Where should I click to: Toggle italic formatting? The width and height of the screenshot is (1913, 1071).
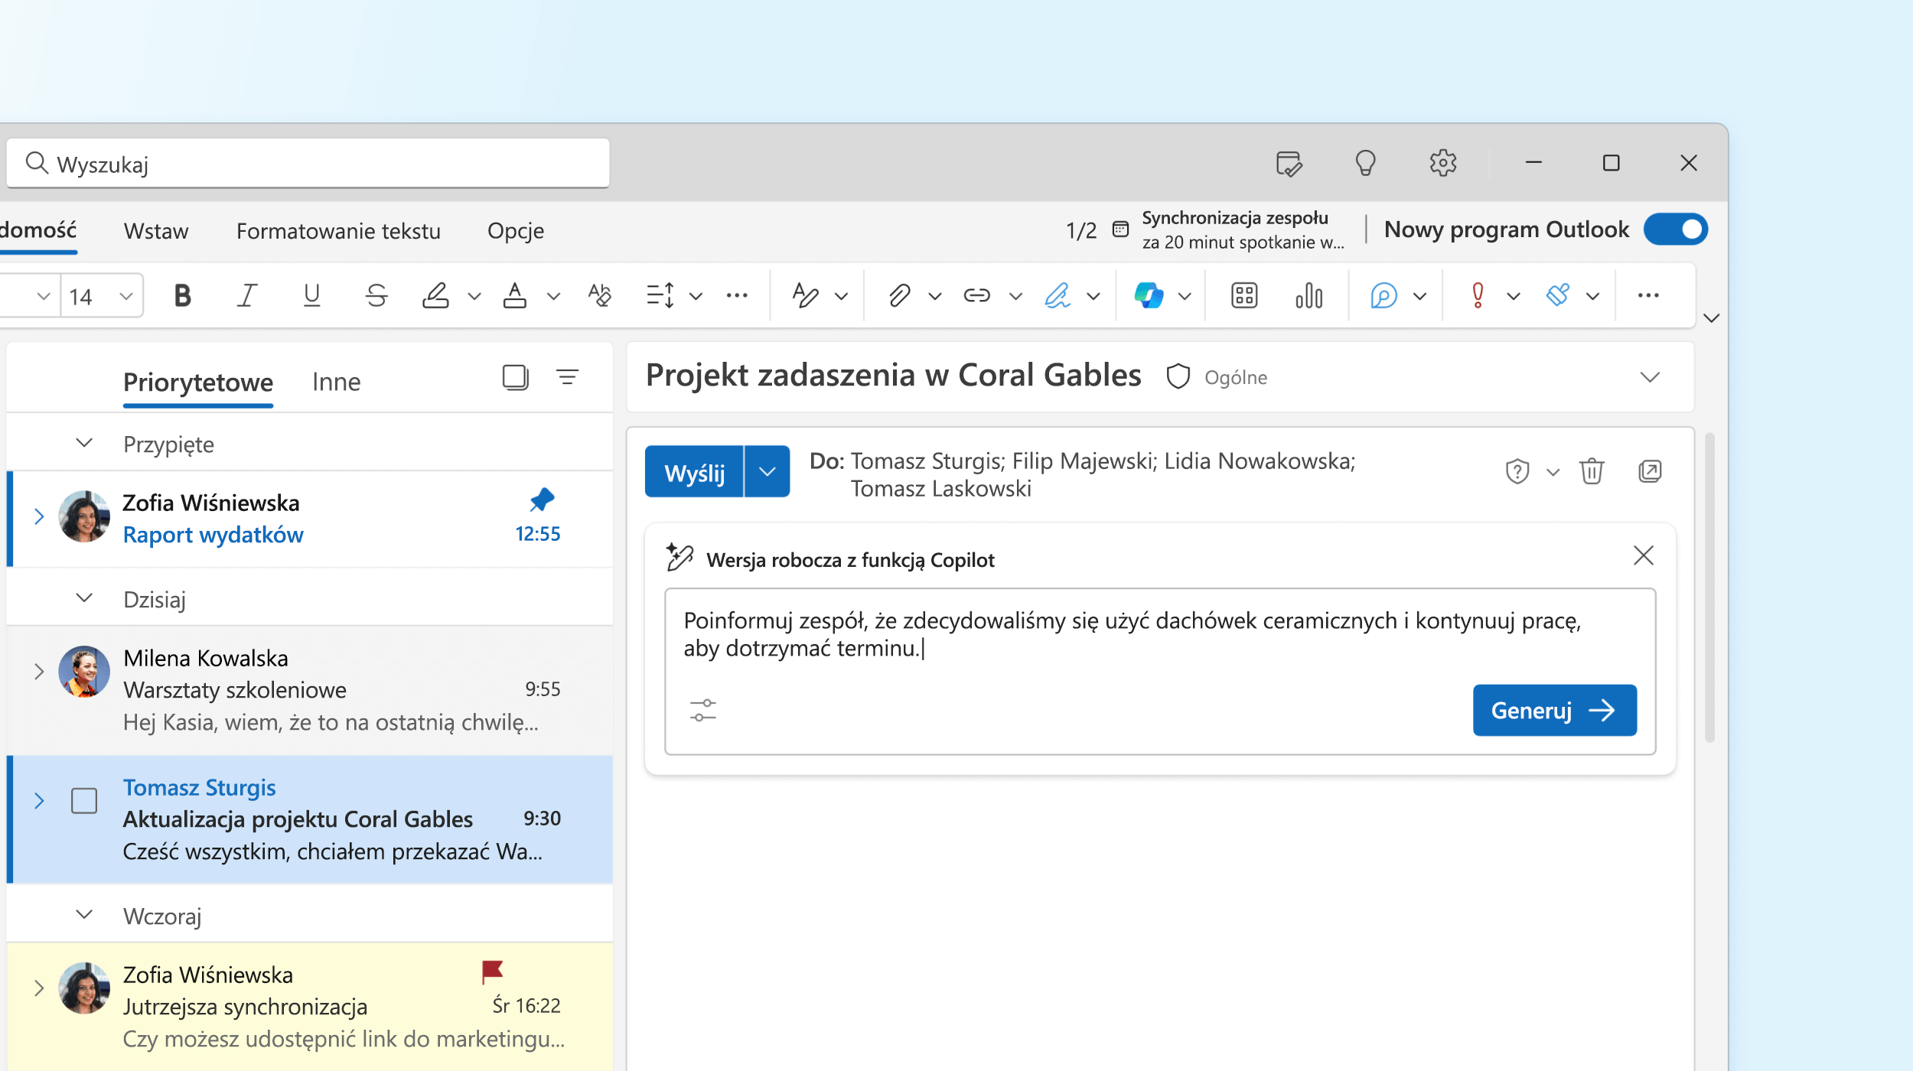pos(246,295)
